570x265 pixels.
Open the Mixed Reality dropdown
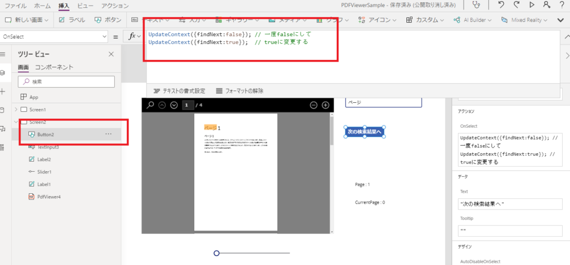coord(524,20)
